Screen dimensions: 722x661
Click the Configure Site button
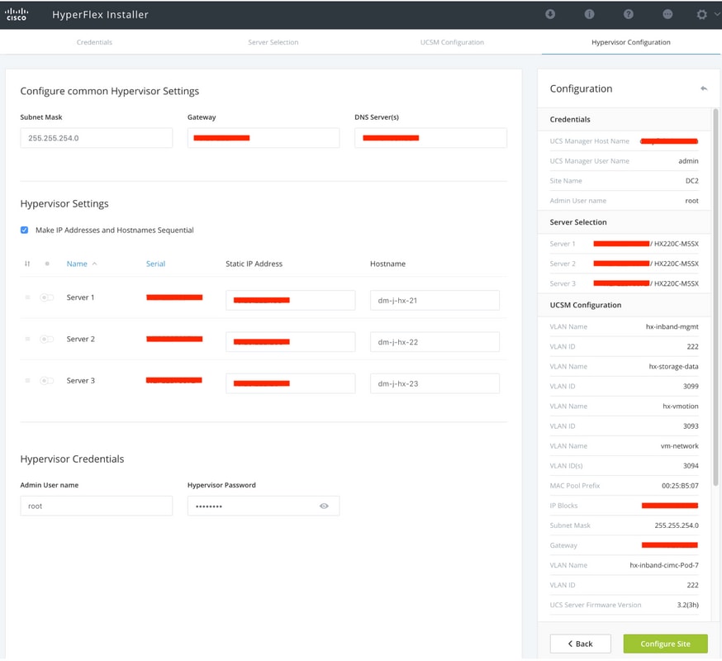tap(665, 644)
